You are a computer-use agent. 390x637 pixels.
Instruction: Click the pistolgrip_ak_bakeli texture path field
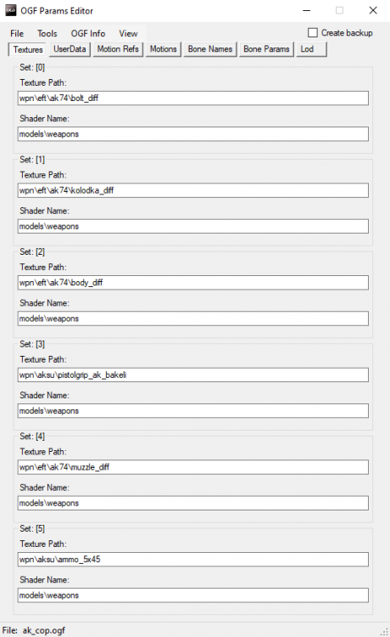click(x=193, y=375)
